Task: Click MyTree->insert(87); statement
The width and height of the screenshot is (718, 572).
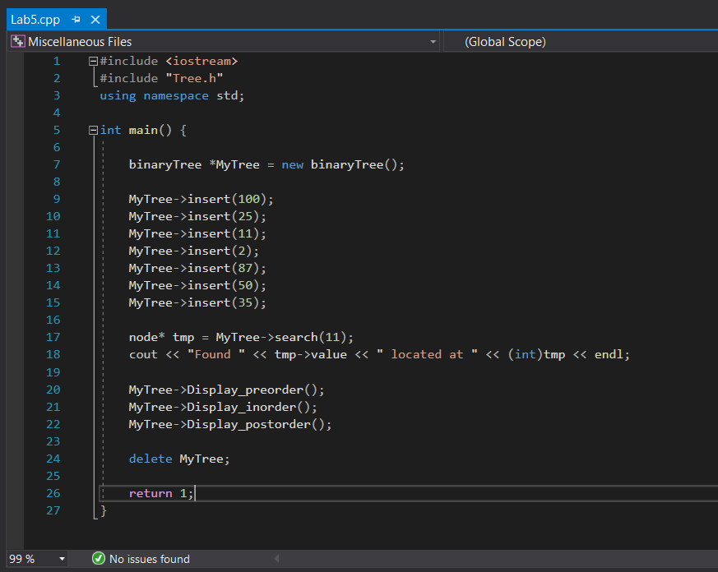Action: [197, 268]
